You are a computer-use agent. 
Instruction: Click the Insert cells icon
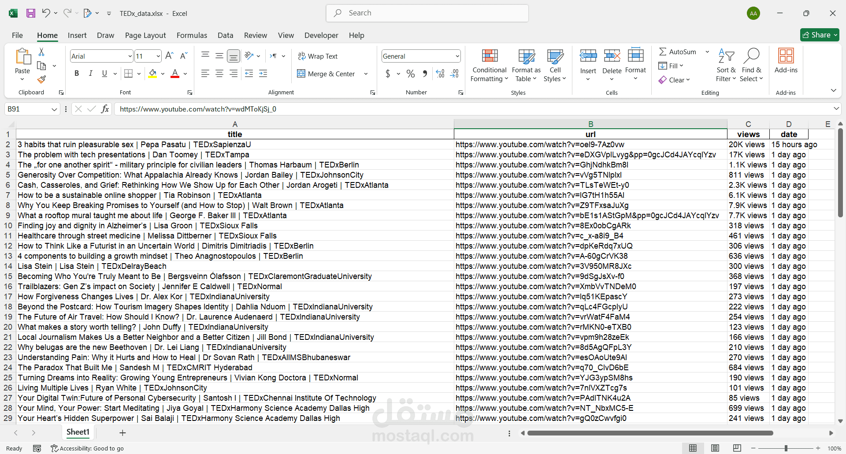tap(588, 56)
